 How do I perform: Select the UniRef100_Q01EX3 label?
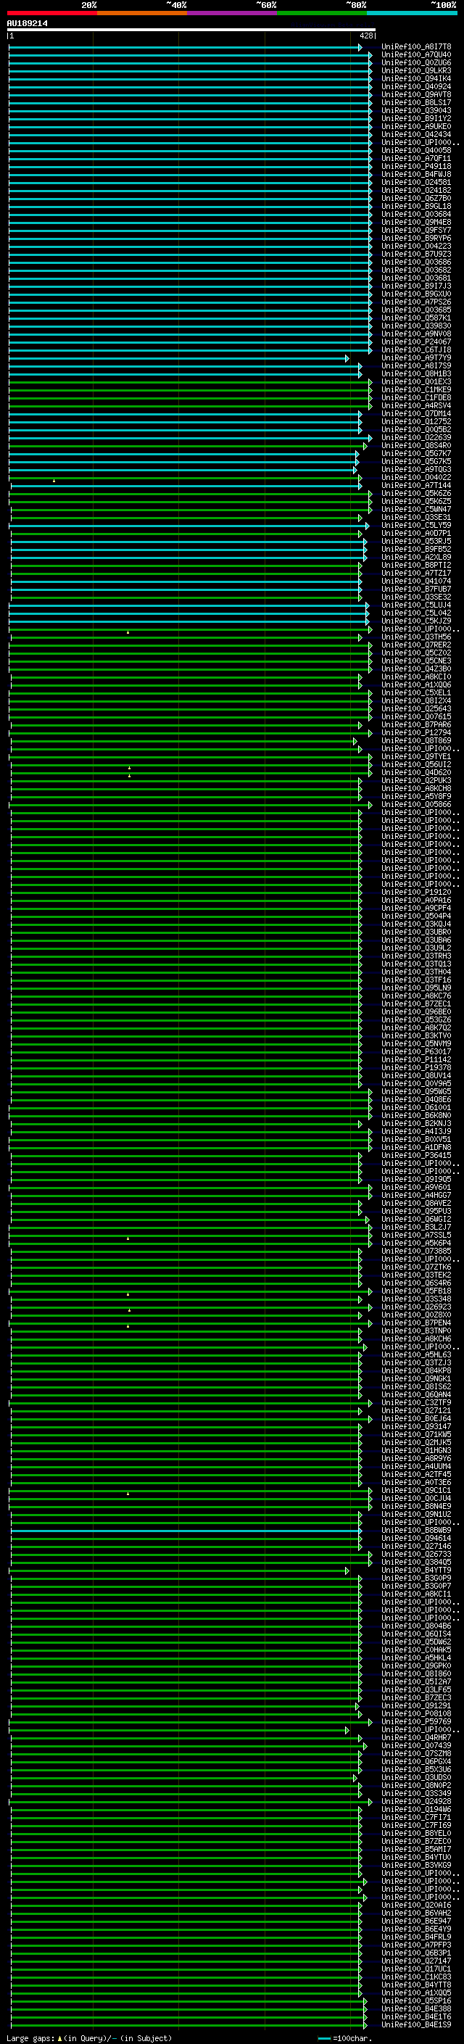pos(416,381)
